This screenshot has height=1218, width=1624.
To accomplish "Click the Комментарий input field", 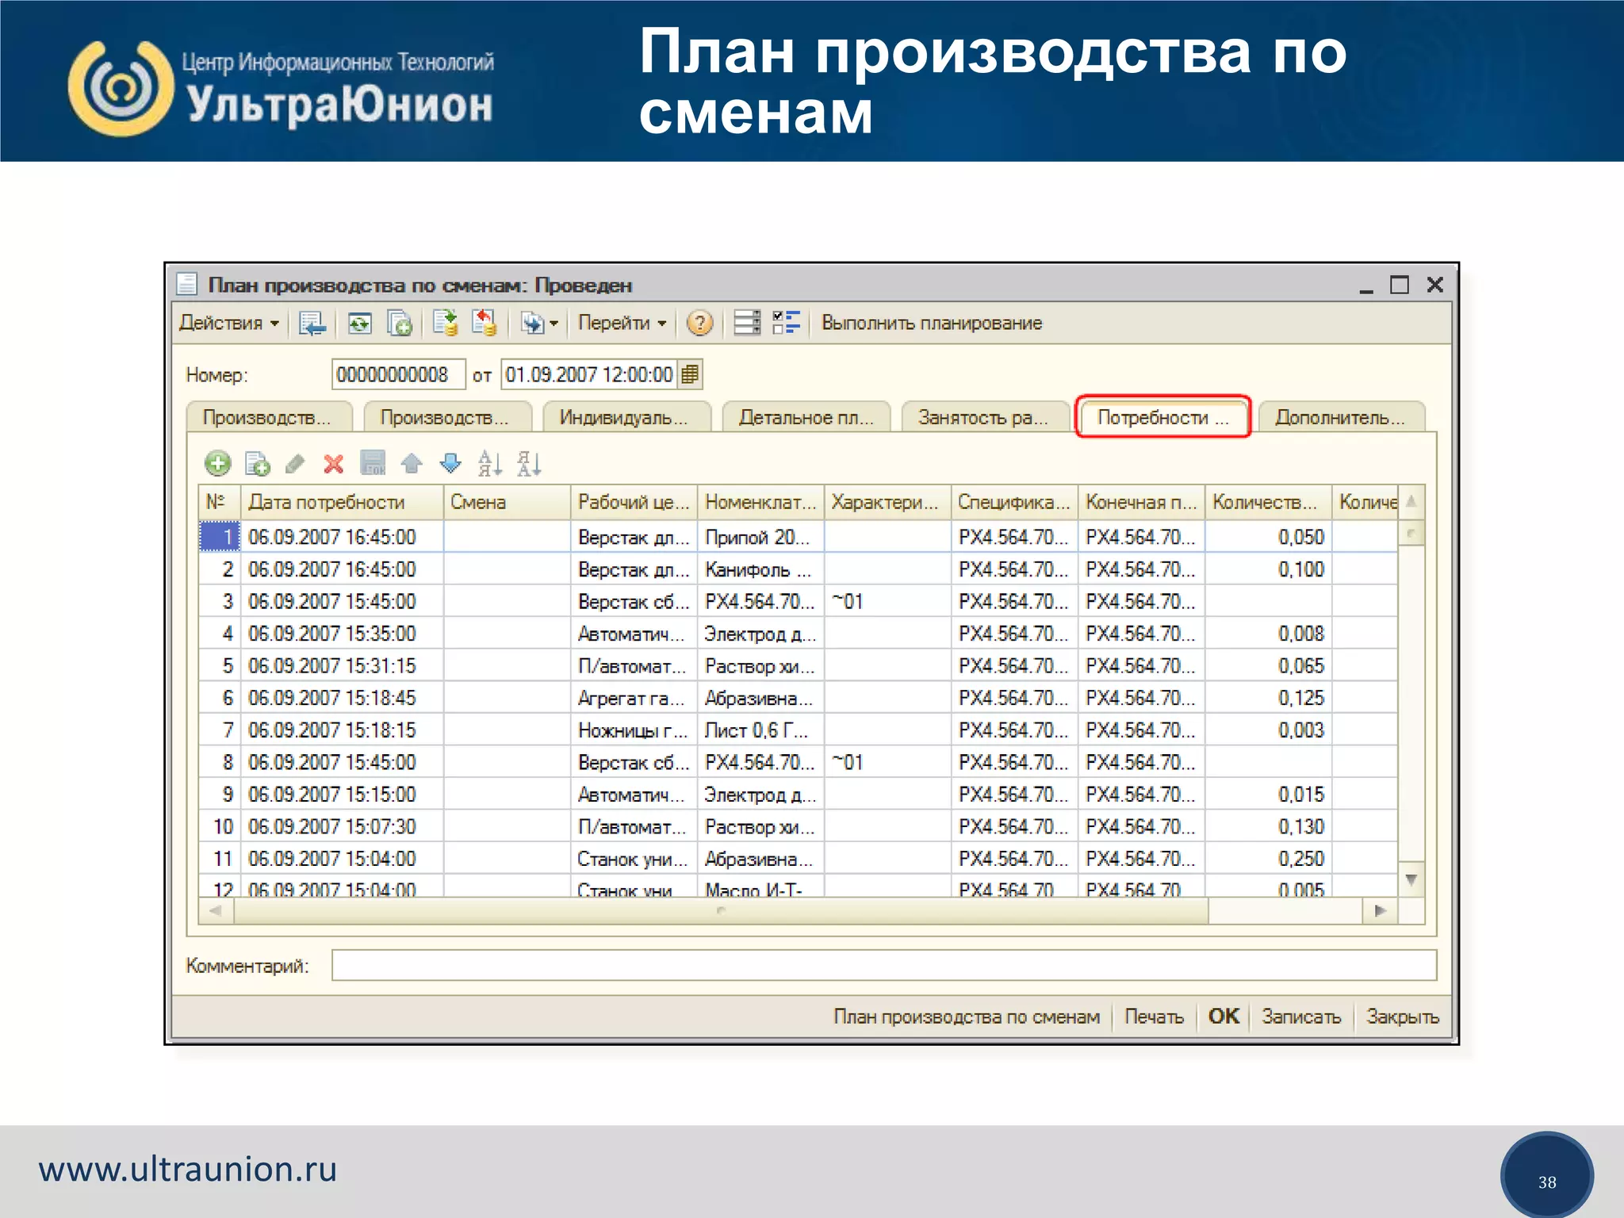I will [883, 965].
